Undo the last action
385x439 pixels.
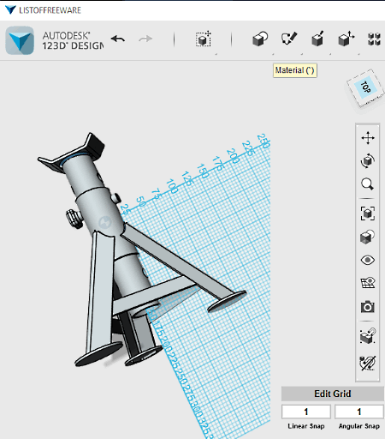pos(118,39)
